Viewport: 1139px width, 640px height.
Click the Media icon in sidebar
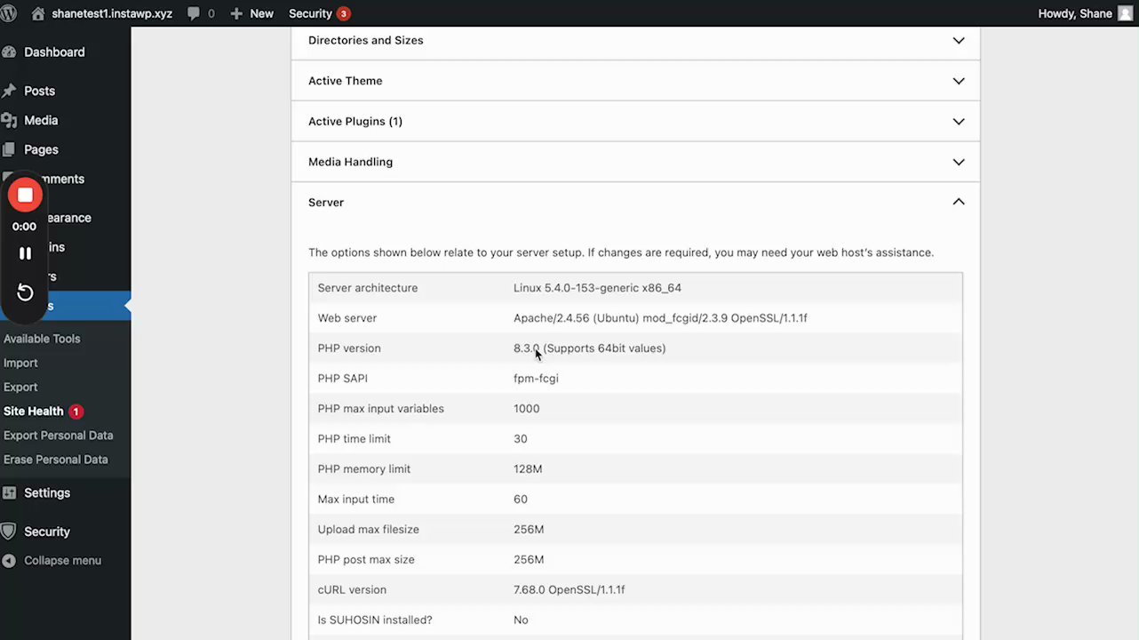tap(9, 120)
